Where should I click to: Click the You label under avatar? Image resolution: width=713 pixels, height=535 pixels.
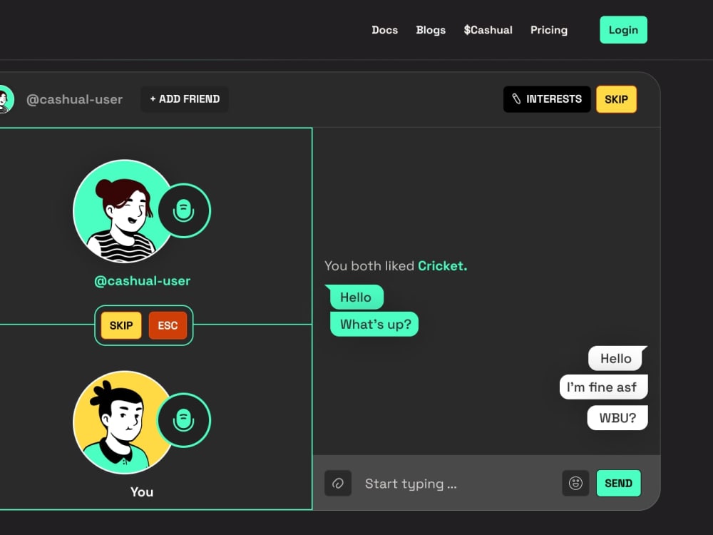click(x=142, y=491)
